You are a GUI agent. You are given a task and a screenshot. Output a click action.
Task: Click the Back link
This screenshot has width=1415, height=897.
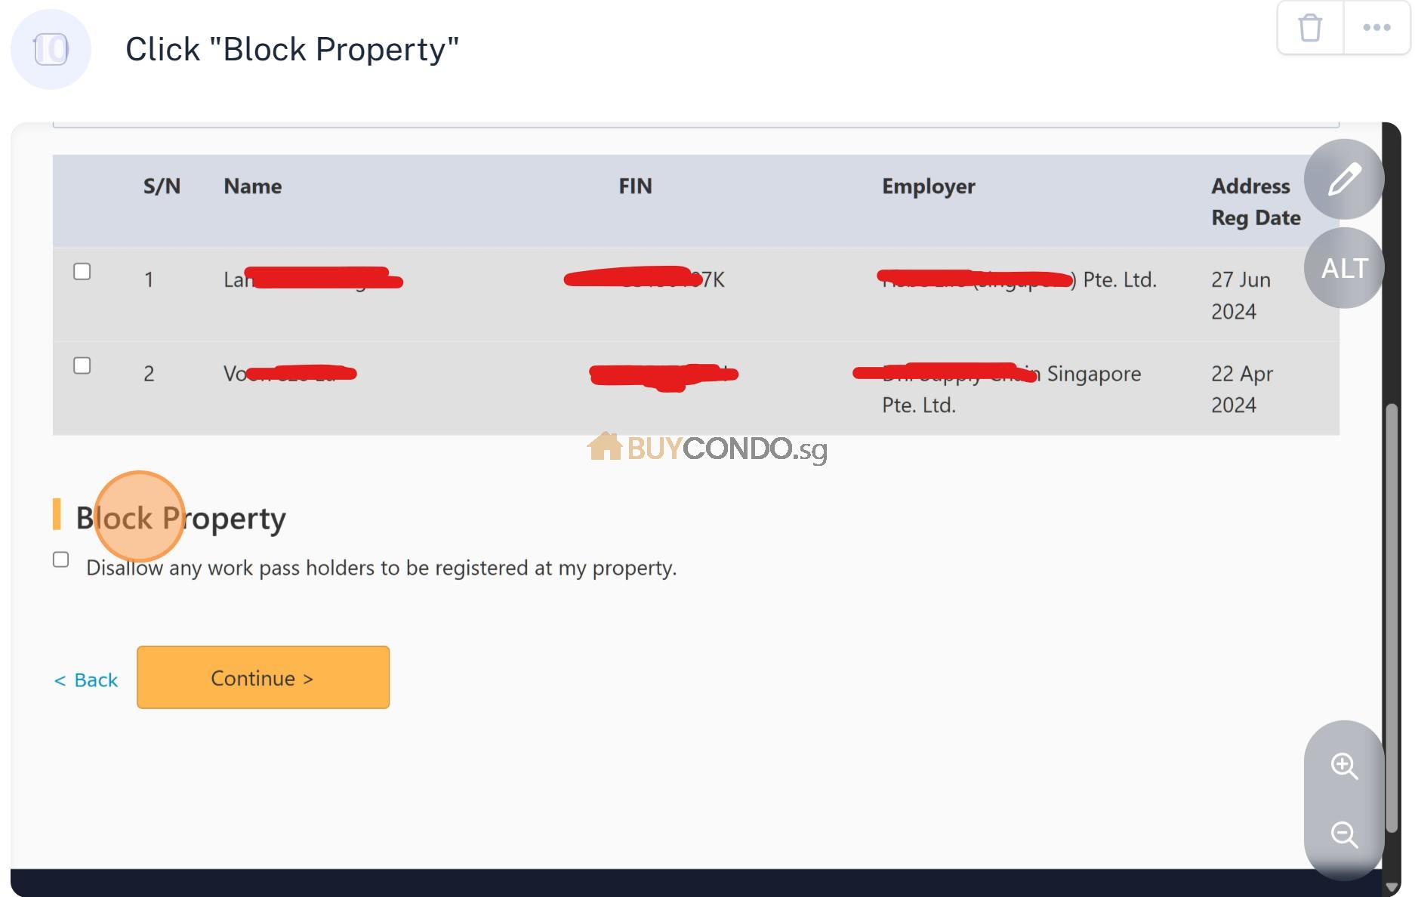pos(85,679)
